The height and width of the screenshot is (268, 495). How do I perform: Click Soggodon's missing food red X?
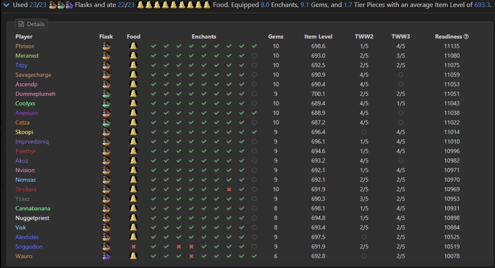pyautogui.click(x=133, y=247)
